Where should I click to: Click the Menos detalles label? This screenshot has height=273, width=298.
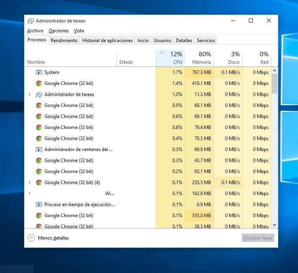point(54,238)
